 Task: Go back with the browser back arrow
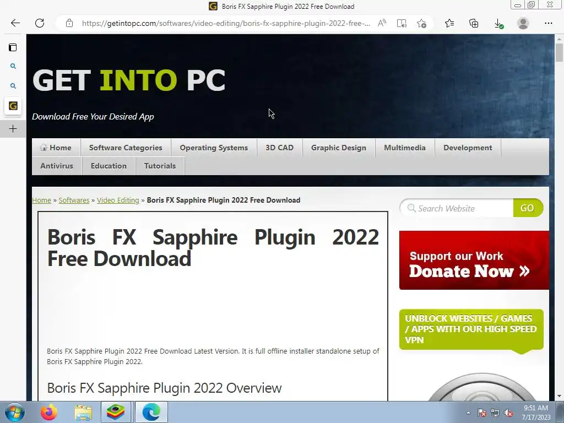(x=15, y=23)
